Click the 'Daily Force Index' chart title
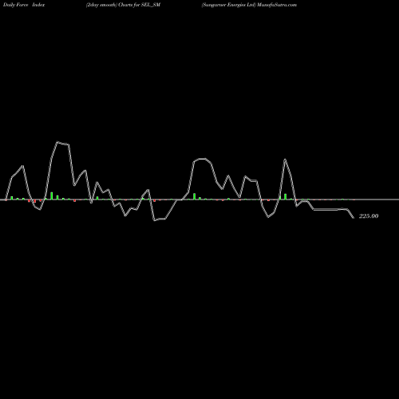Image resolution: width=399 pixels, height=399 pixels. (24, 5)
